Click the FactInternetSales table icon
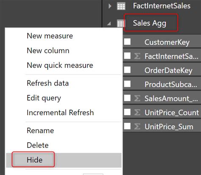Image resolution: width=201 pixels, height=175 pixels. click(x=121, y=6)
